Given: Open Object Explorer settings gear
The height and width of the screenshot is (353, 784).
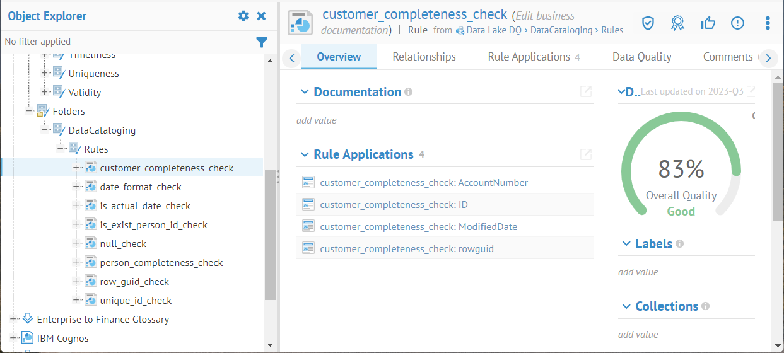Looking at the screenshot, I should (243, 16).
